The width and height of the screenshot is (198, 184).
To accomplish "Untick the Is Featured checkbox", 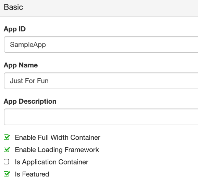I will [x=7, y=174].
